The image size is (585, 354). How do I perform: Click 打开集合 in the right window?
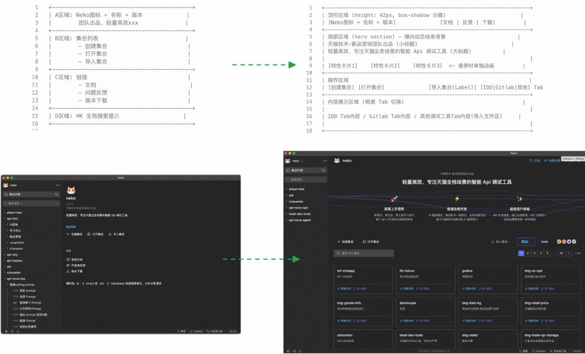click(x=371, y=242)
